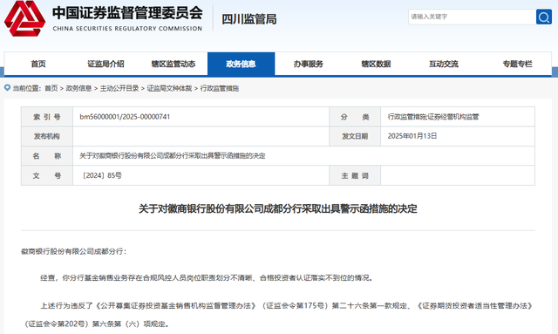Click the 行政监管措施 breadcrumb link
The width and height of the screenshot is (558, 334).
click(x=220, y=88)
